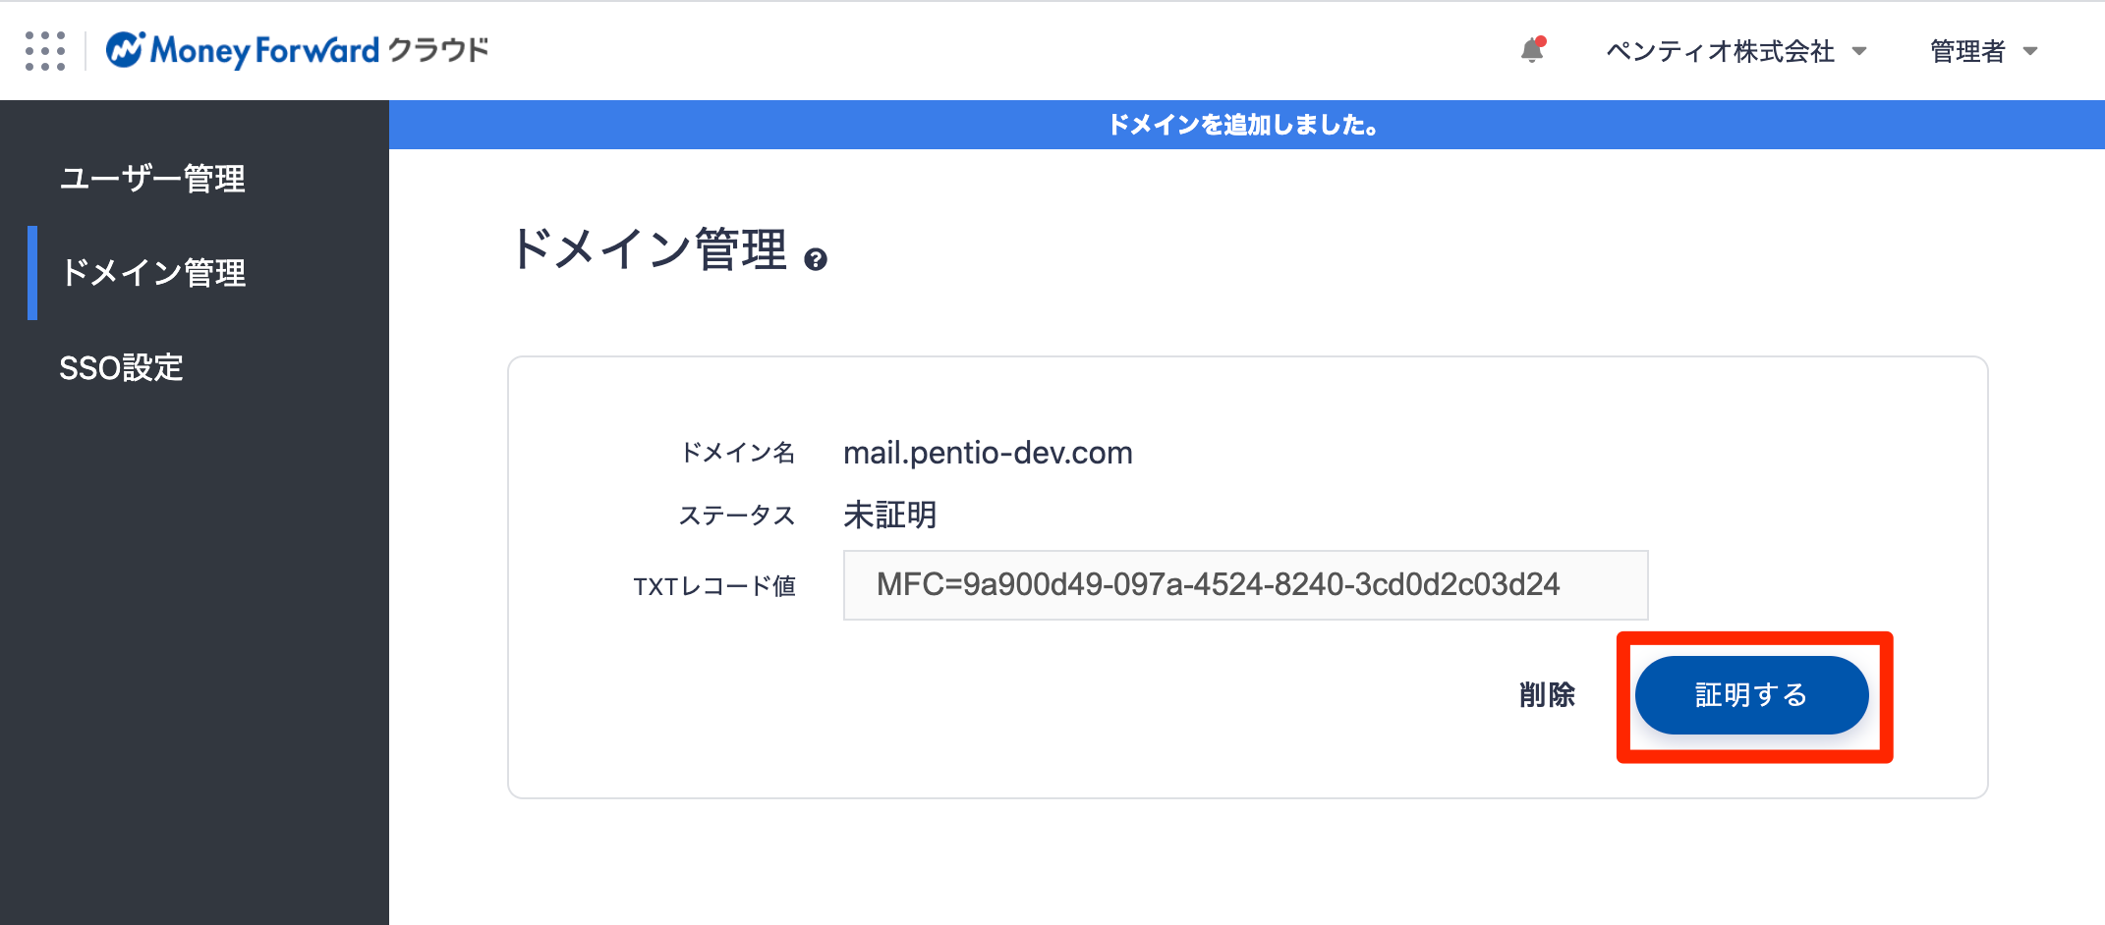Viewport: 2105px width, 925px height.
Task: Go to ユーザー管理 in sidebar
Action: coord(152,179)
